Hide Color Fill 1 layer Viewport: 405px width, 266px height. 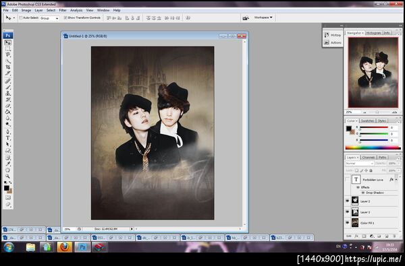coord(348,223)
